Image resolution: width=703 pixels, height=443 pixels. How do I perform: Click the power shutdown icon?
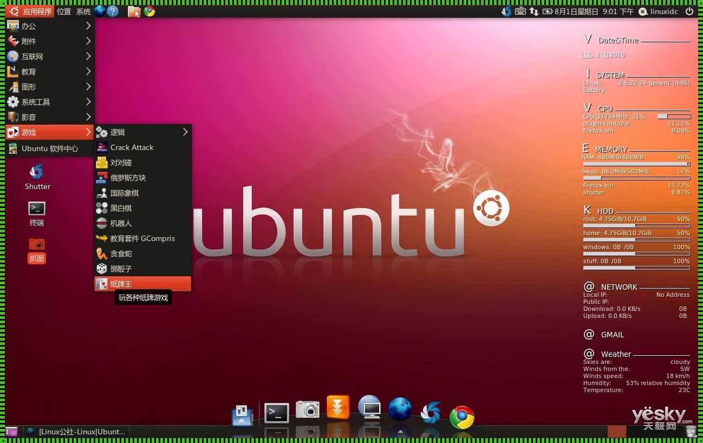tap(689, 11)
